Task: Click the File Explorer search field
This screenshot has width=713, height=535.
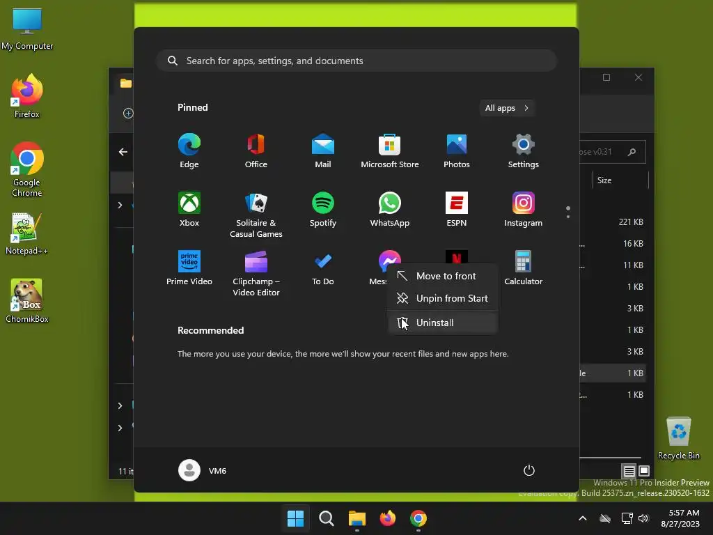Action: tap(613, 152)
